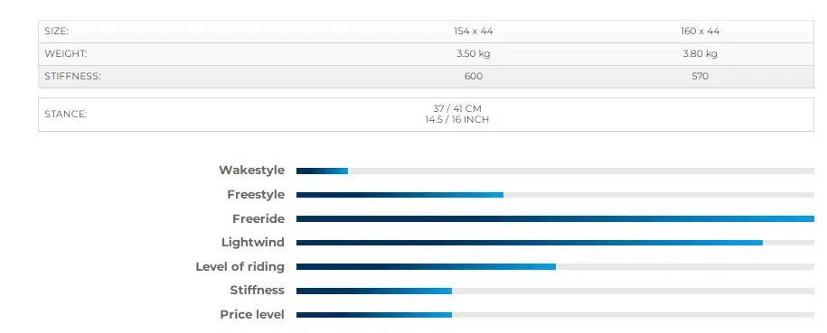The height and width of the screenshot is (333, 827).
Task: Click the STIFFNESS: table row label
Action: [x=72, y=77]
